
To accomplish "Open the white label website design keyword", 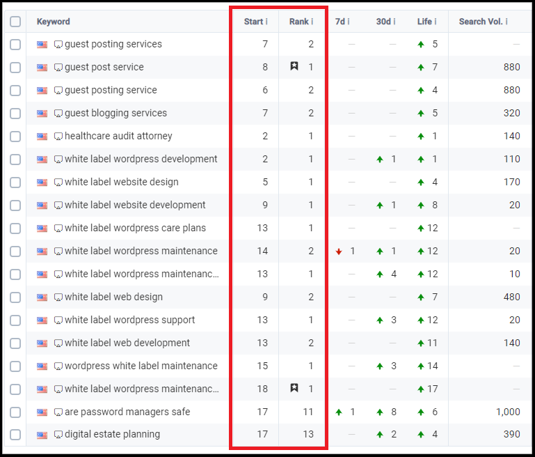I will pyautogui.click(x=121, y=183).
